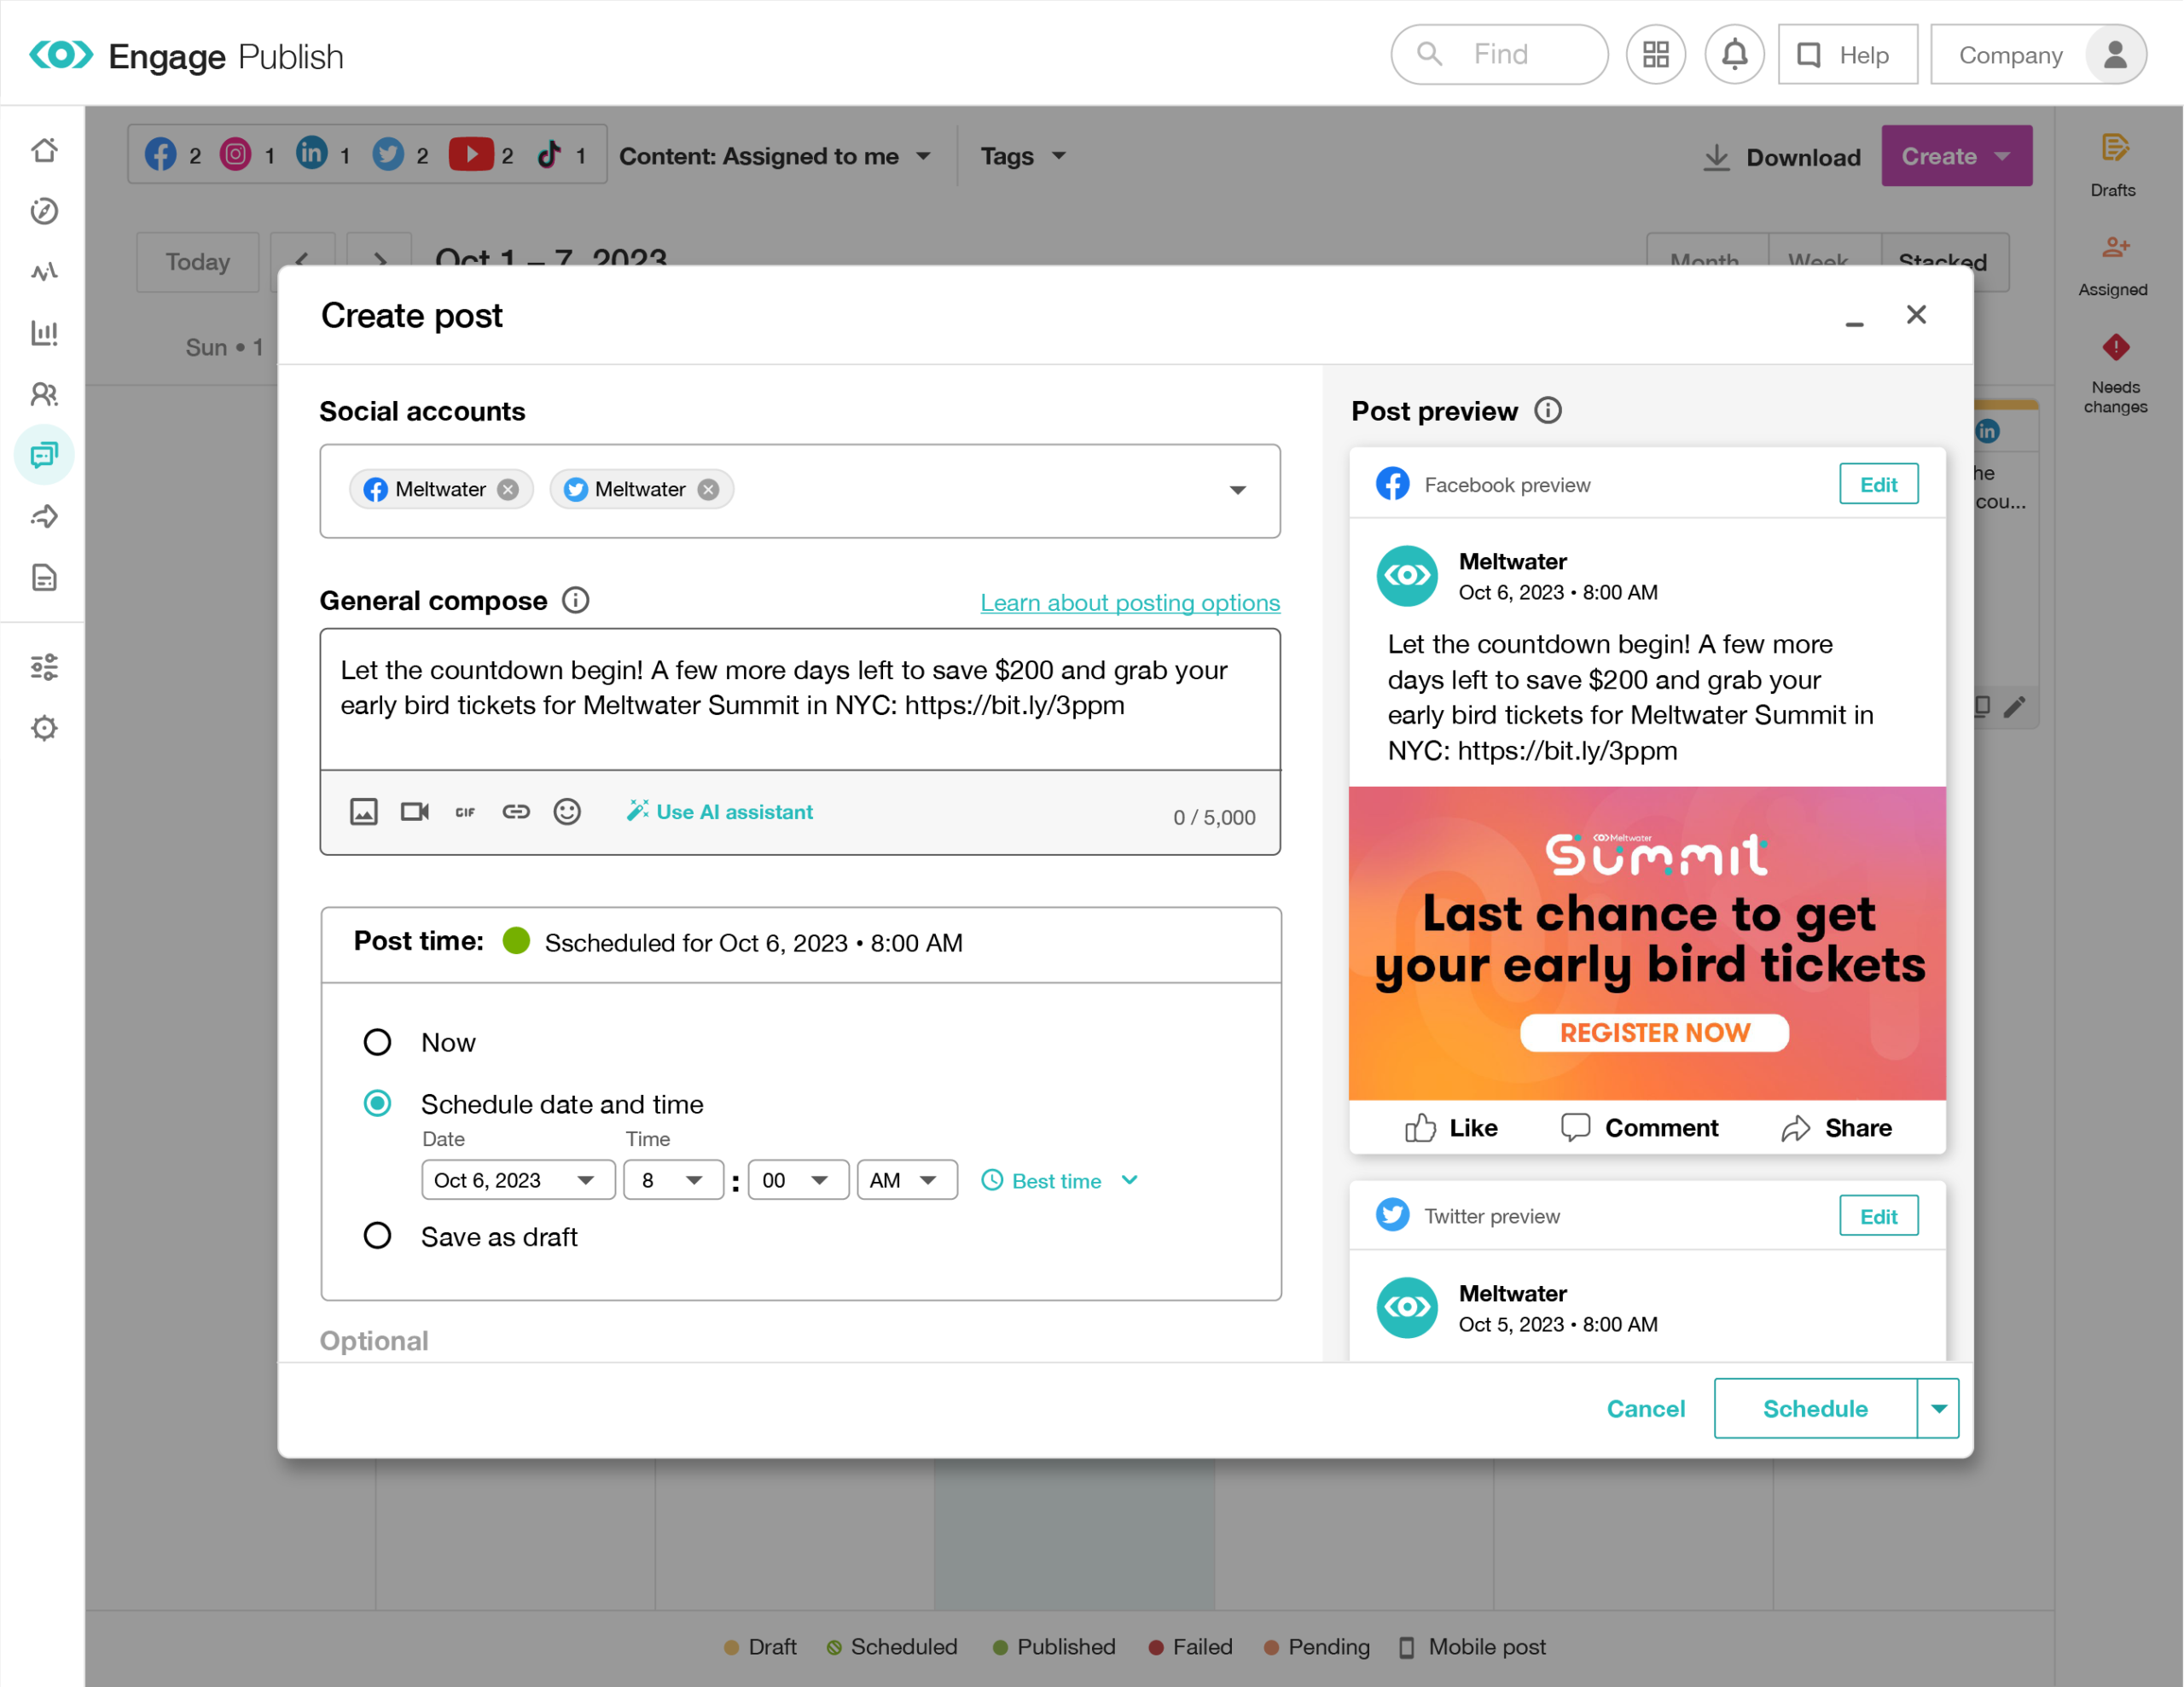Open Needs changes in right sidebar
Viewport: 2184px width, 1687px height.
click(2115, 374)
